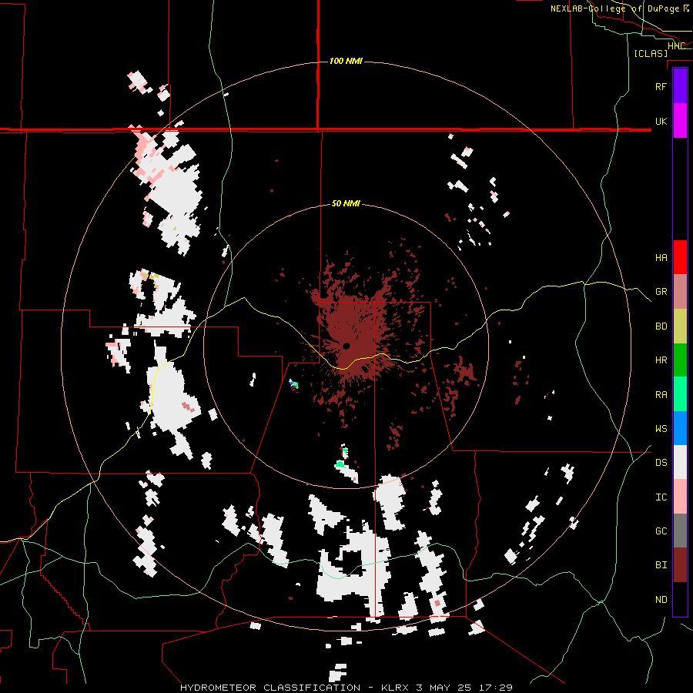
Task: Click the '50 NMI' range ring label
Action: click(x=346, y=204)
